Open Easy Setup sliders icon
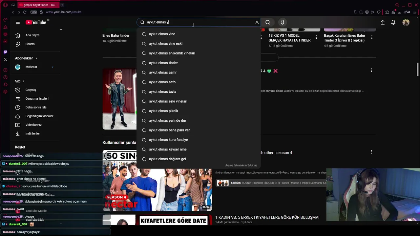 click(x=415, y=12)
